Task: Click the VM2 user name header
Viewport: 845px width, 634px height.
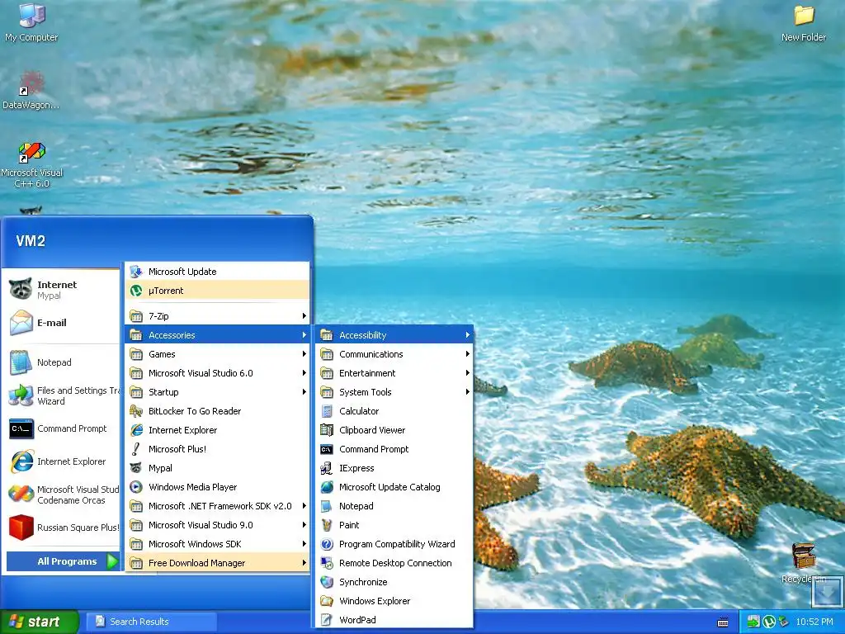Action: pos(31,241)
